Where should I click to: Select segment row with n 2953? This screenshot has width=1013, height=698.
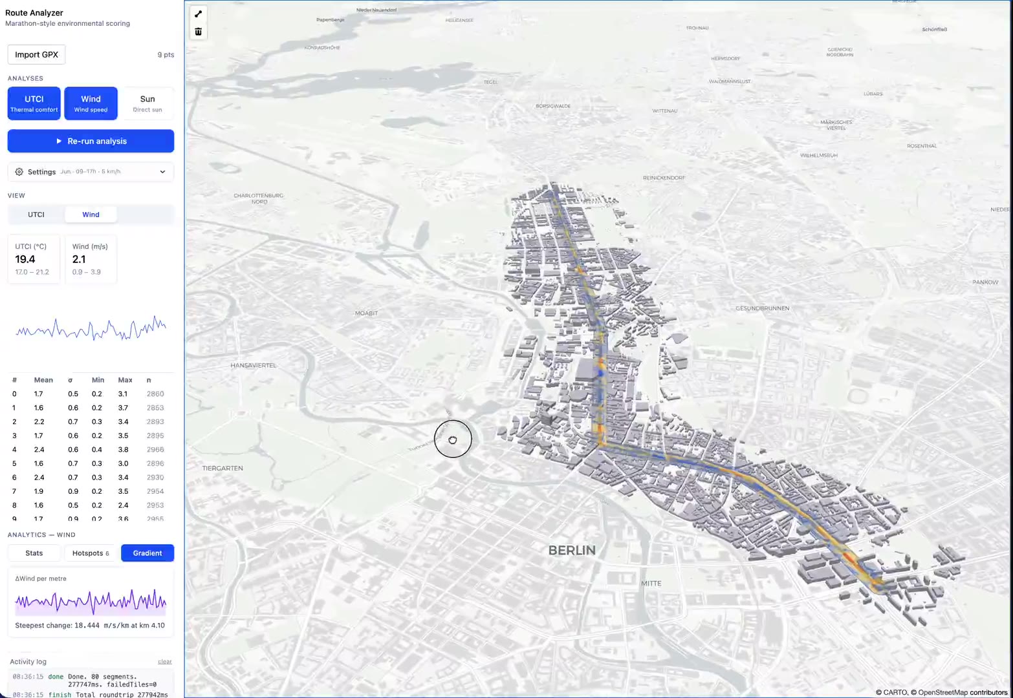tap(91, 505)
